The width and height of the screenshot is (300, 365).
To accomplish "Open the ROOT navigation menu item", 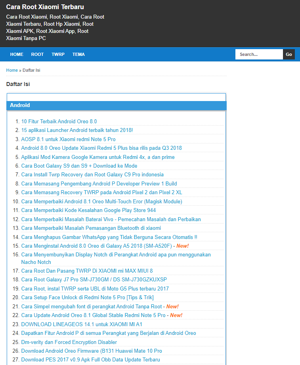I will [x=37, y=54].
